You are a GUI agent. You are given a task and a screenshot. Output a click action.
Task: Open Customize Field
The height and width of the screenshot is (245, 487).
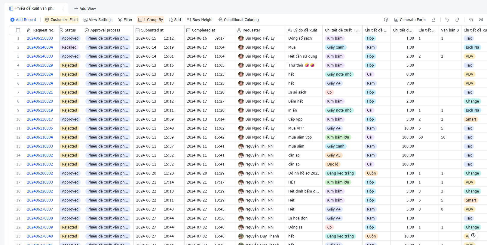[61, 19]
